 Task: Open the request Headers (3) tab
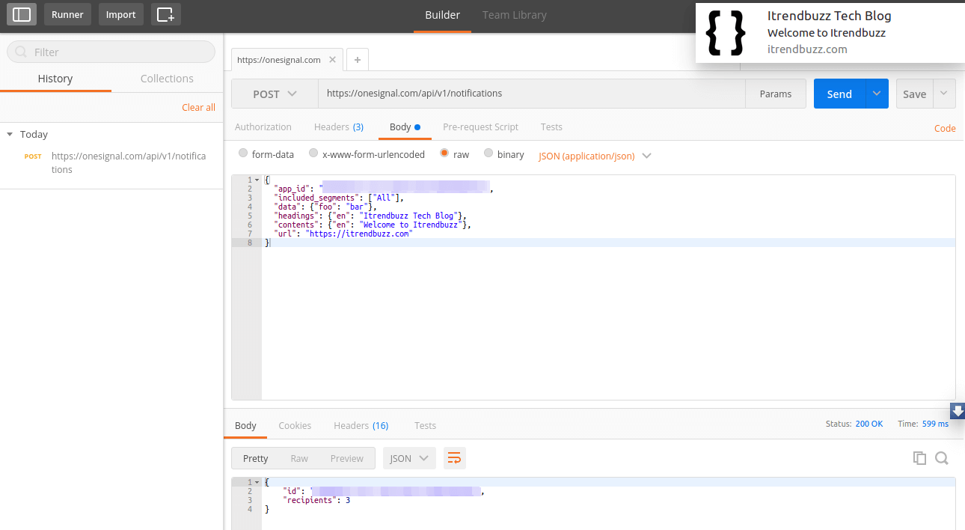pyautogui.click(x=339, y=127)
